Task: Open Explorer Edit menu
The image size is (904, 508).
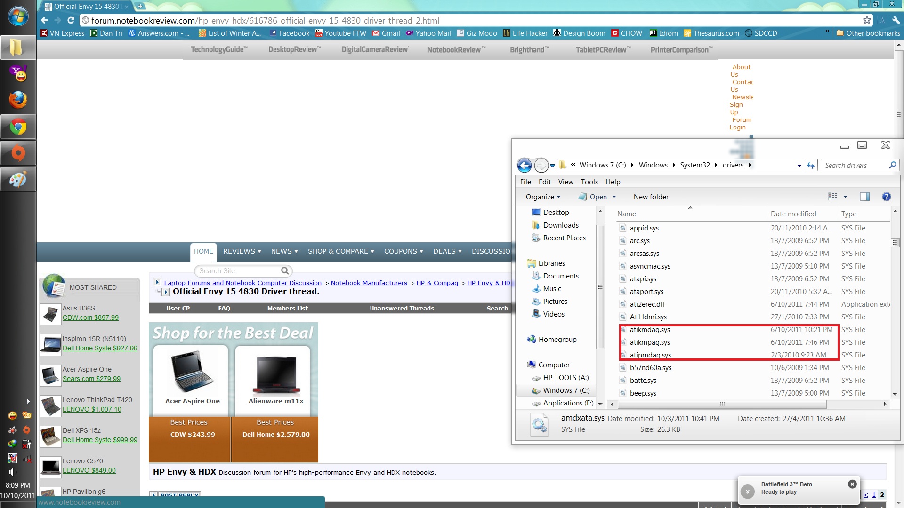Action: click(545, 182)
